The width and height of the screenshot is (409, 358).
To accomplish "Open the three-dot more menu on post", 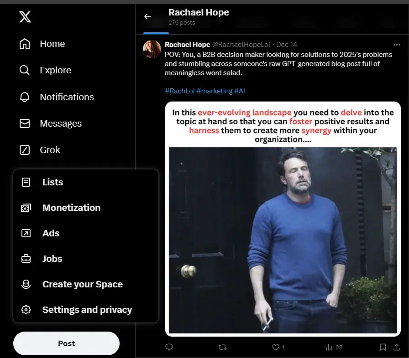I will [397, 45].
